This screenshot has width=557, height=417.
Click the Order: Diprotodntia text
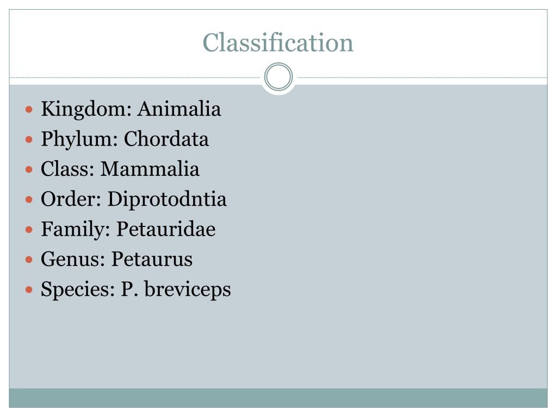click(133, 199)
